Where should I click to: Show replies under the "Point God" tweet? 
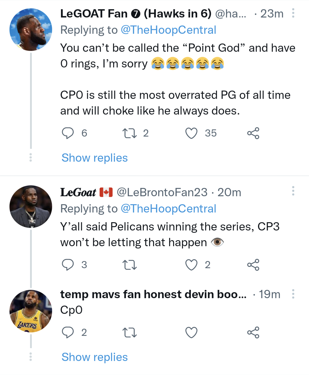click(x=95, y=158)
